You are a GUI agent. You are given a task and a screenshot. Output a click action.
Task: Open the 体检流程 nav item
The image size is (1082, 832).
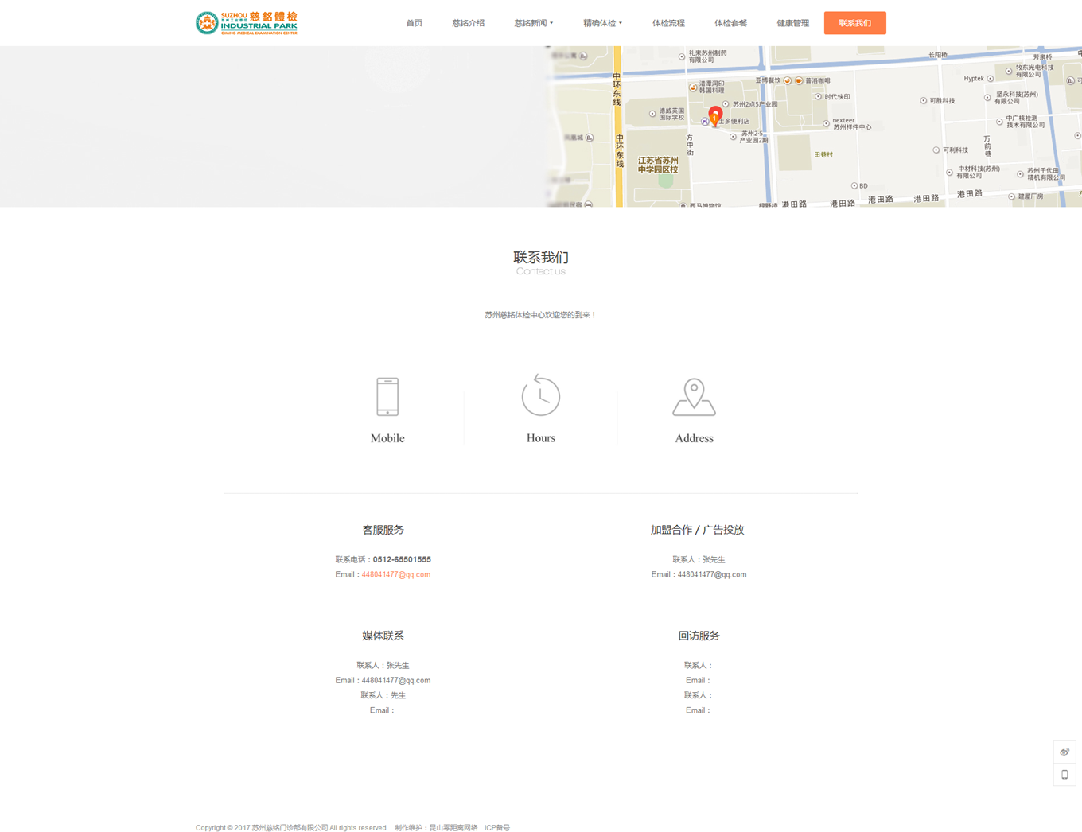[x=668, y=23]
